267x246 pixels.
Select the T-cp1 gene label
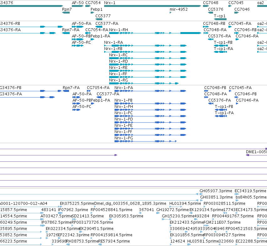click(x=220, y=16)
